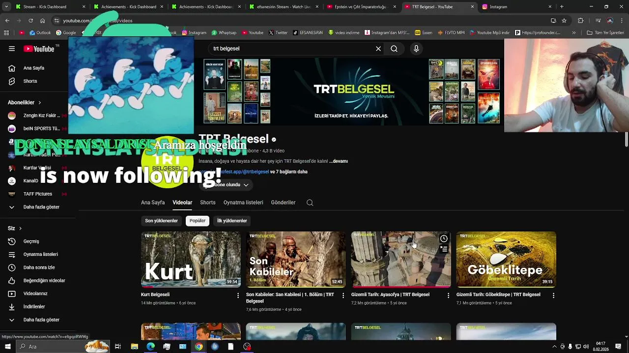Open options menu for Ayasofya video

click(x=448, y=295)
